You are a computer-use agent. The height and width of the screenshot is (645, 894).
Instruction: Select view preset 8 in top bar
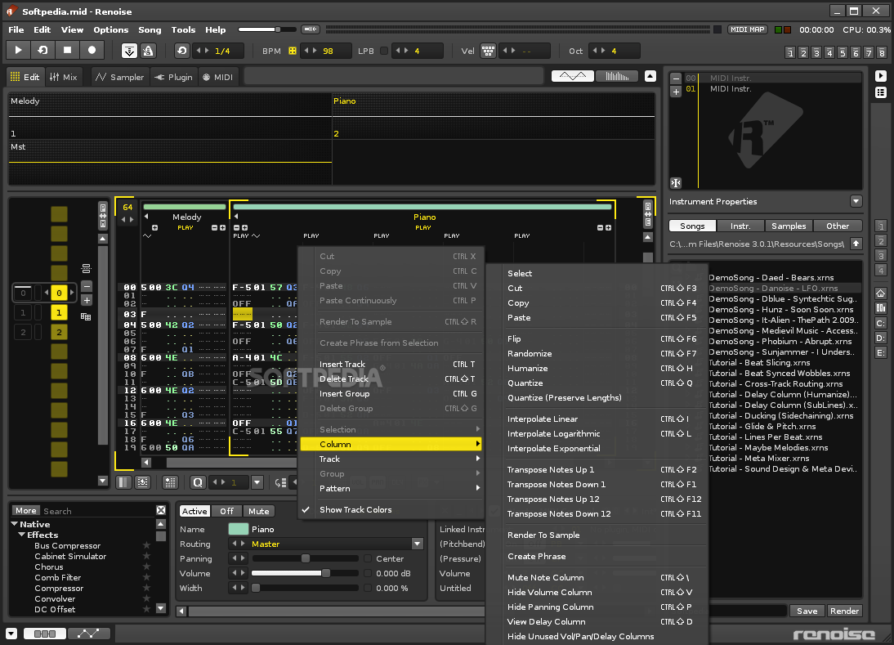882,53
